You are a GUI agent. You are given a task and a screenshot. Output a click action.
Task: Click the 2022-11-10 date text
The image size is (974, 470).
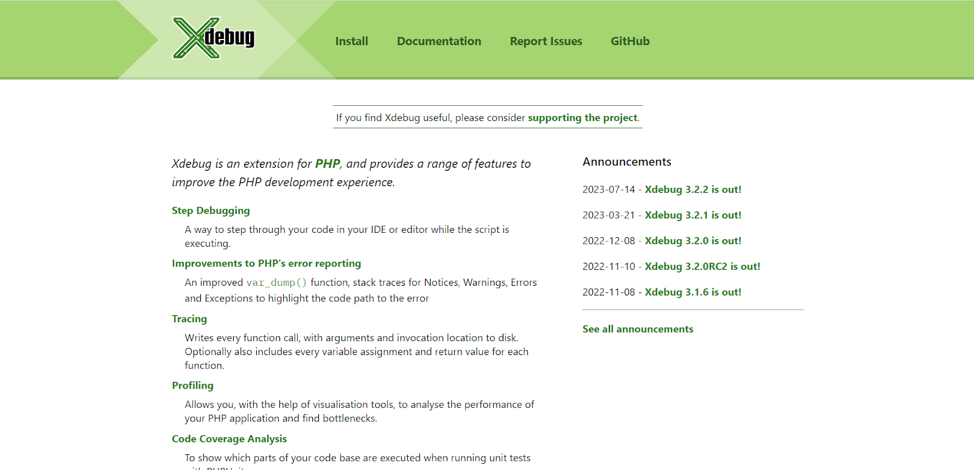[x=608, y=266]
